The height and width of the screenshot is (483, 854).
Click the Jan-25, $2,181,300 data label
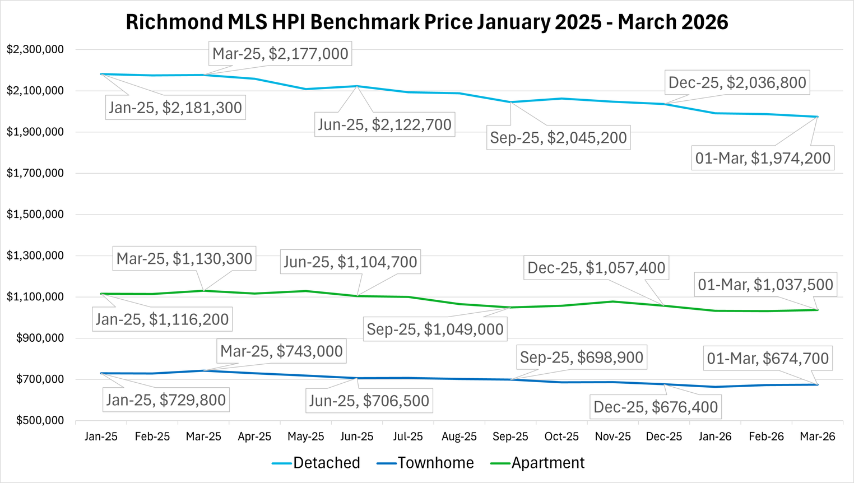click(175, 108)
